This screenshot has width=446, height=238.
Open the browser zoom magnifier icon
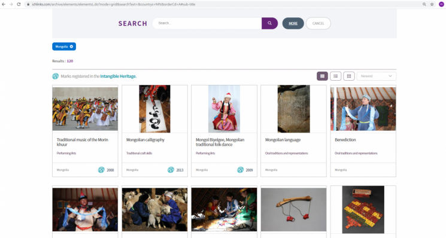424,4
